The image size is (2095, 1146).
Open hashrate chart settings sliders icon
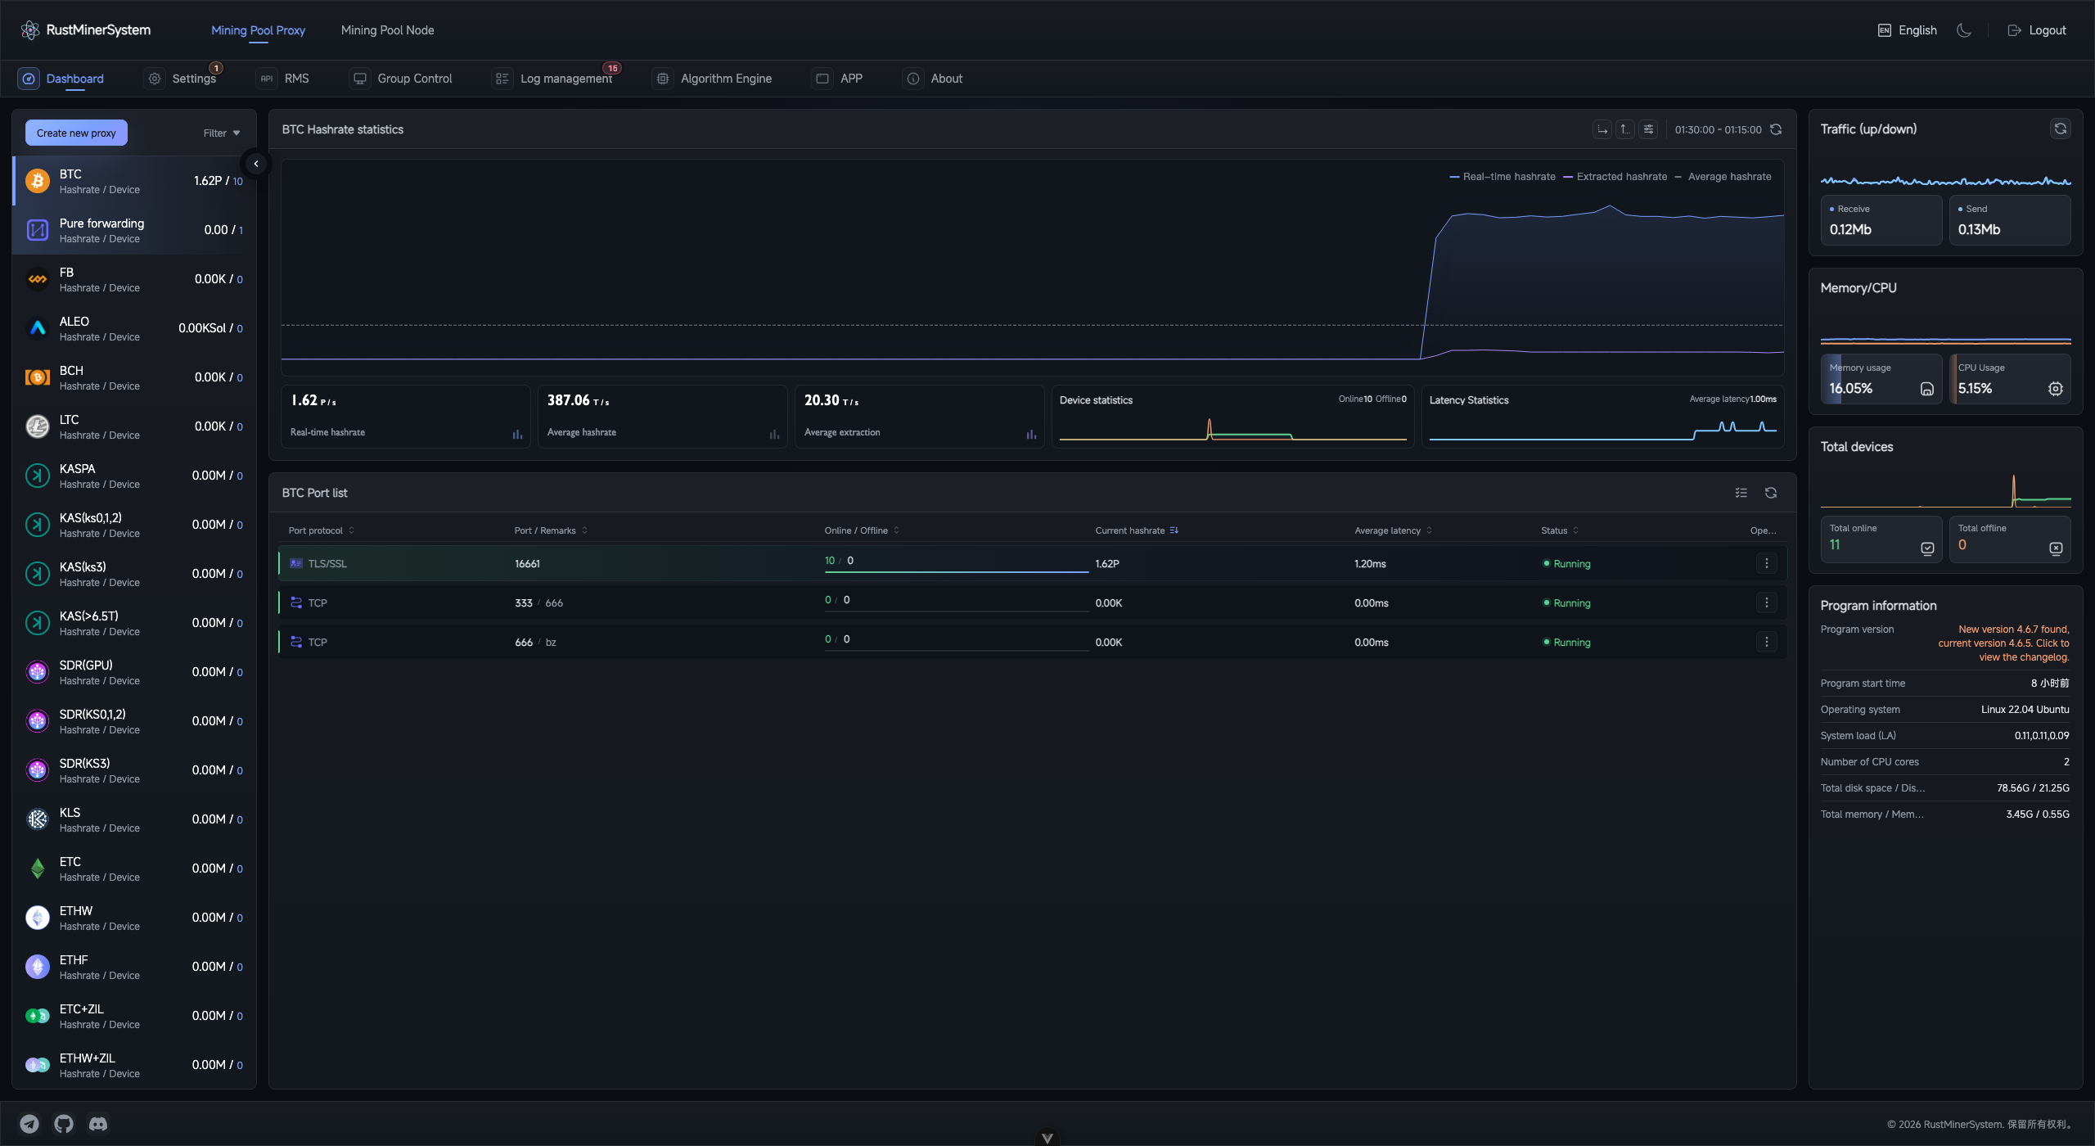click(1648, 129)
